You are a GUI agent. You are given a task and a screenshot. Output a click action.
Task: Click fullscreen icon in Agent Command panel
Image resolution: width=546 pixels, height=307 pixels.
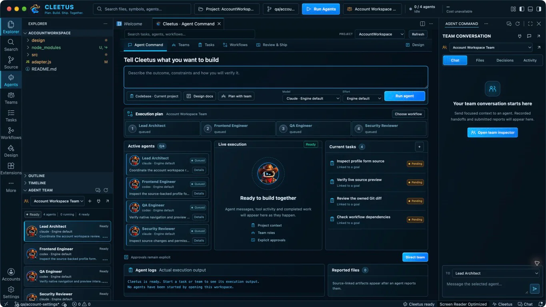[x=530, y=24]
